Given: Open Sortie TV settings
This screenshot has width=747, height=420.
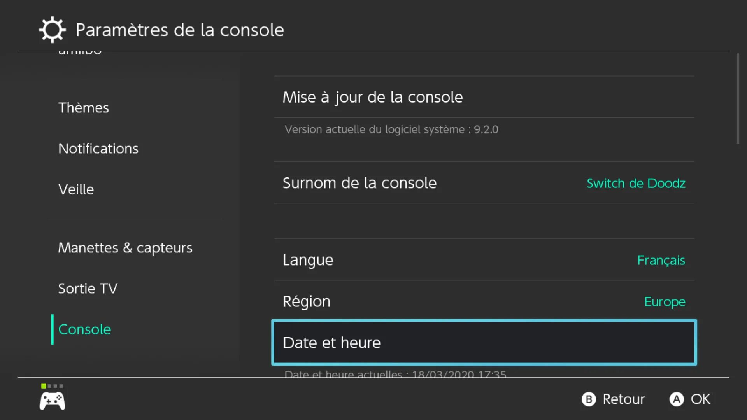Looking at the screenshot, I should click(x=88, y=288).
